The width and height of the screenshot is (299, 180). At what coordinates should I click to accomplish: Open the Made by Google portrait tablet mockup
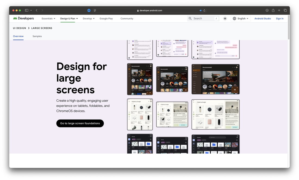tap(140, 114)
